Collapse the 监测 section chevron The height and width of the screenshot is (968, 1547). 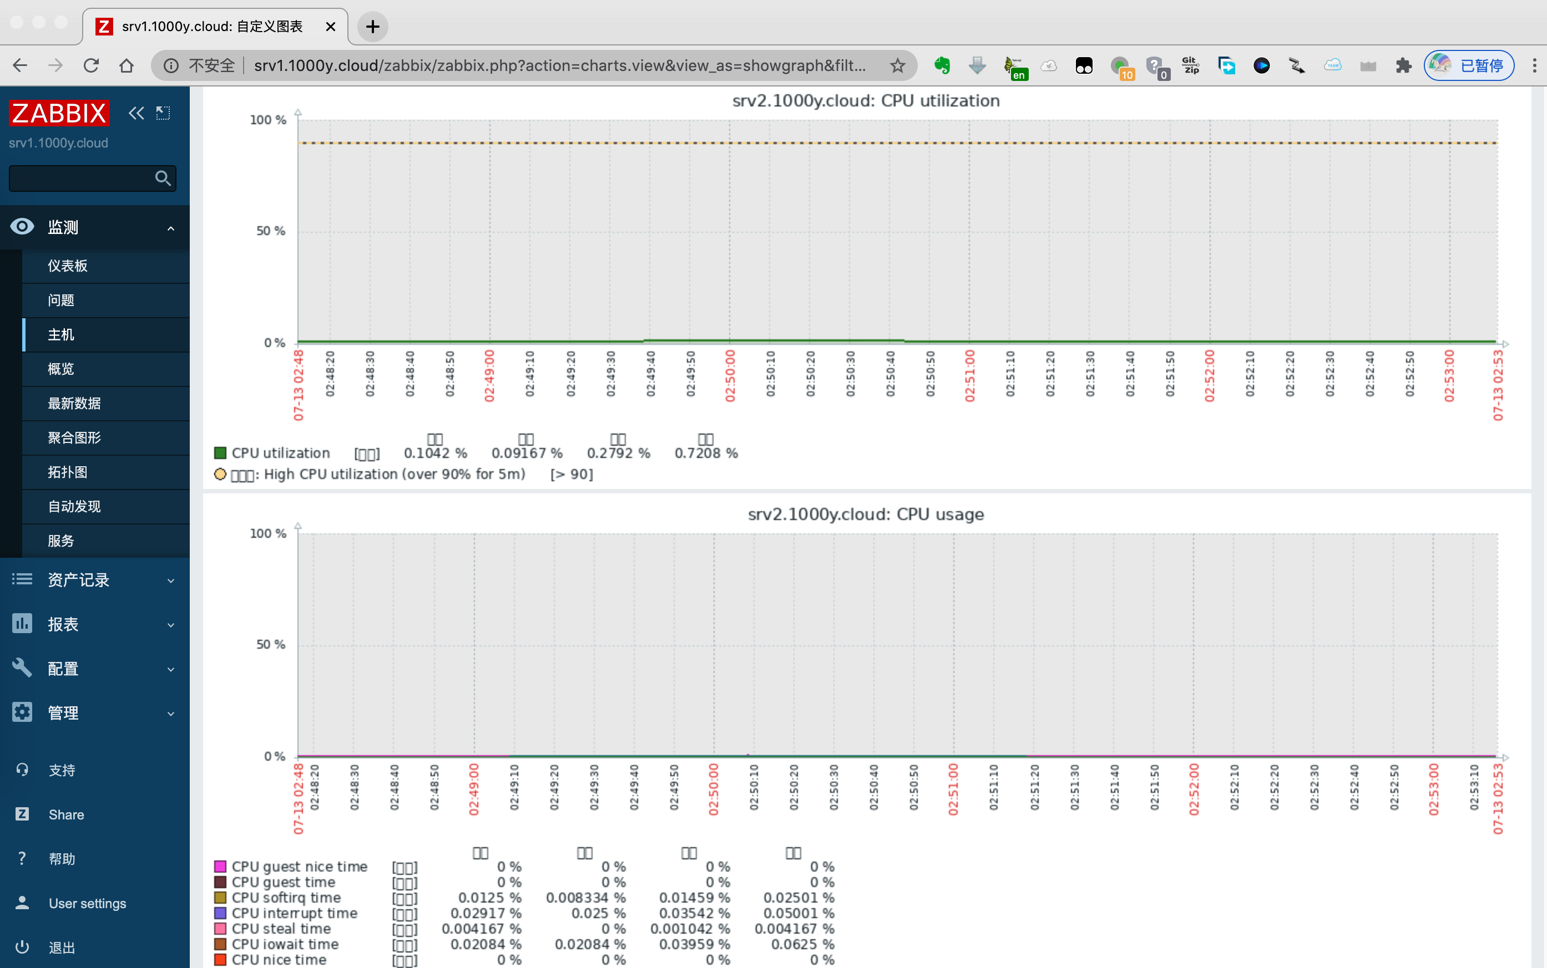point(170,227)
